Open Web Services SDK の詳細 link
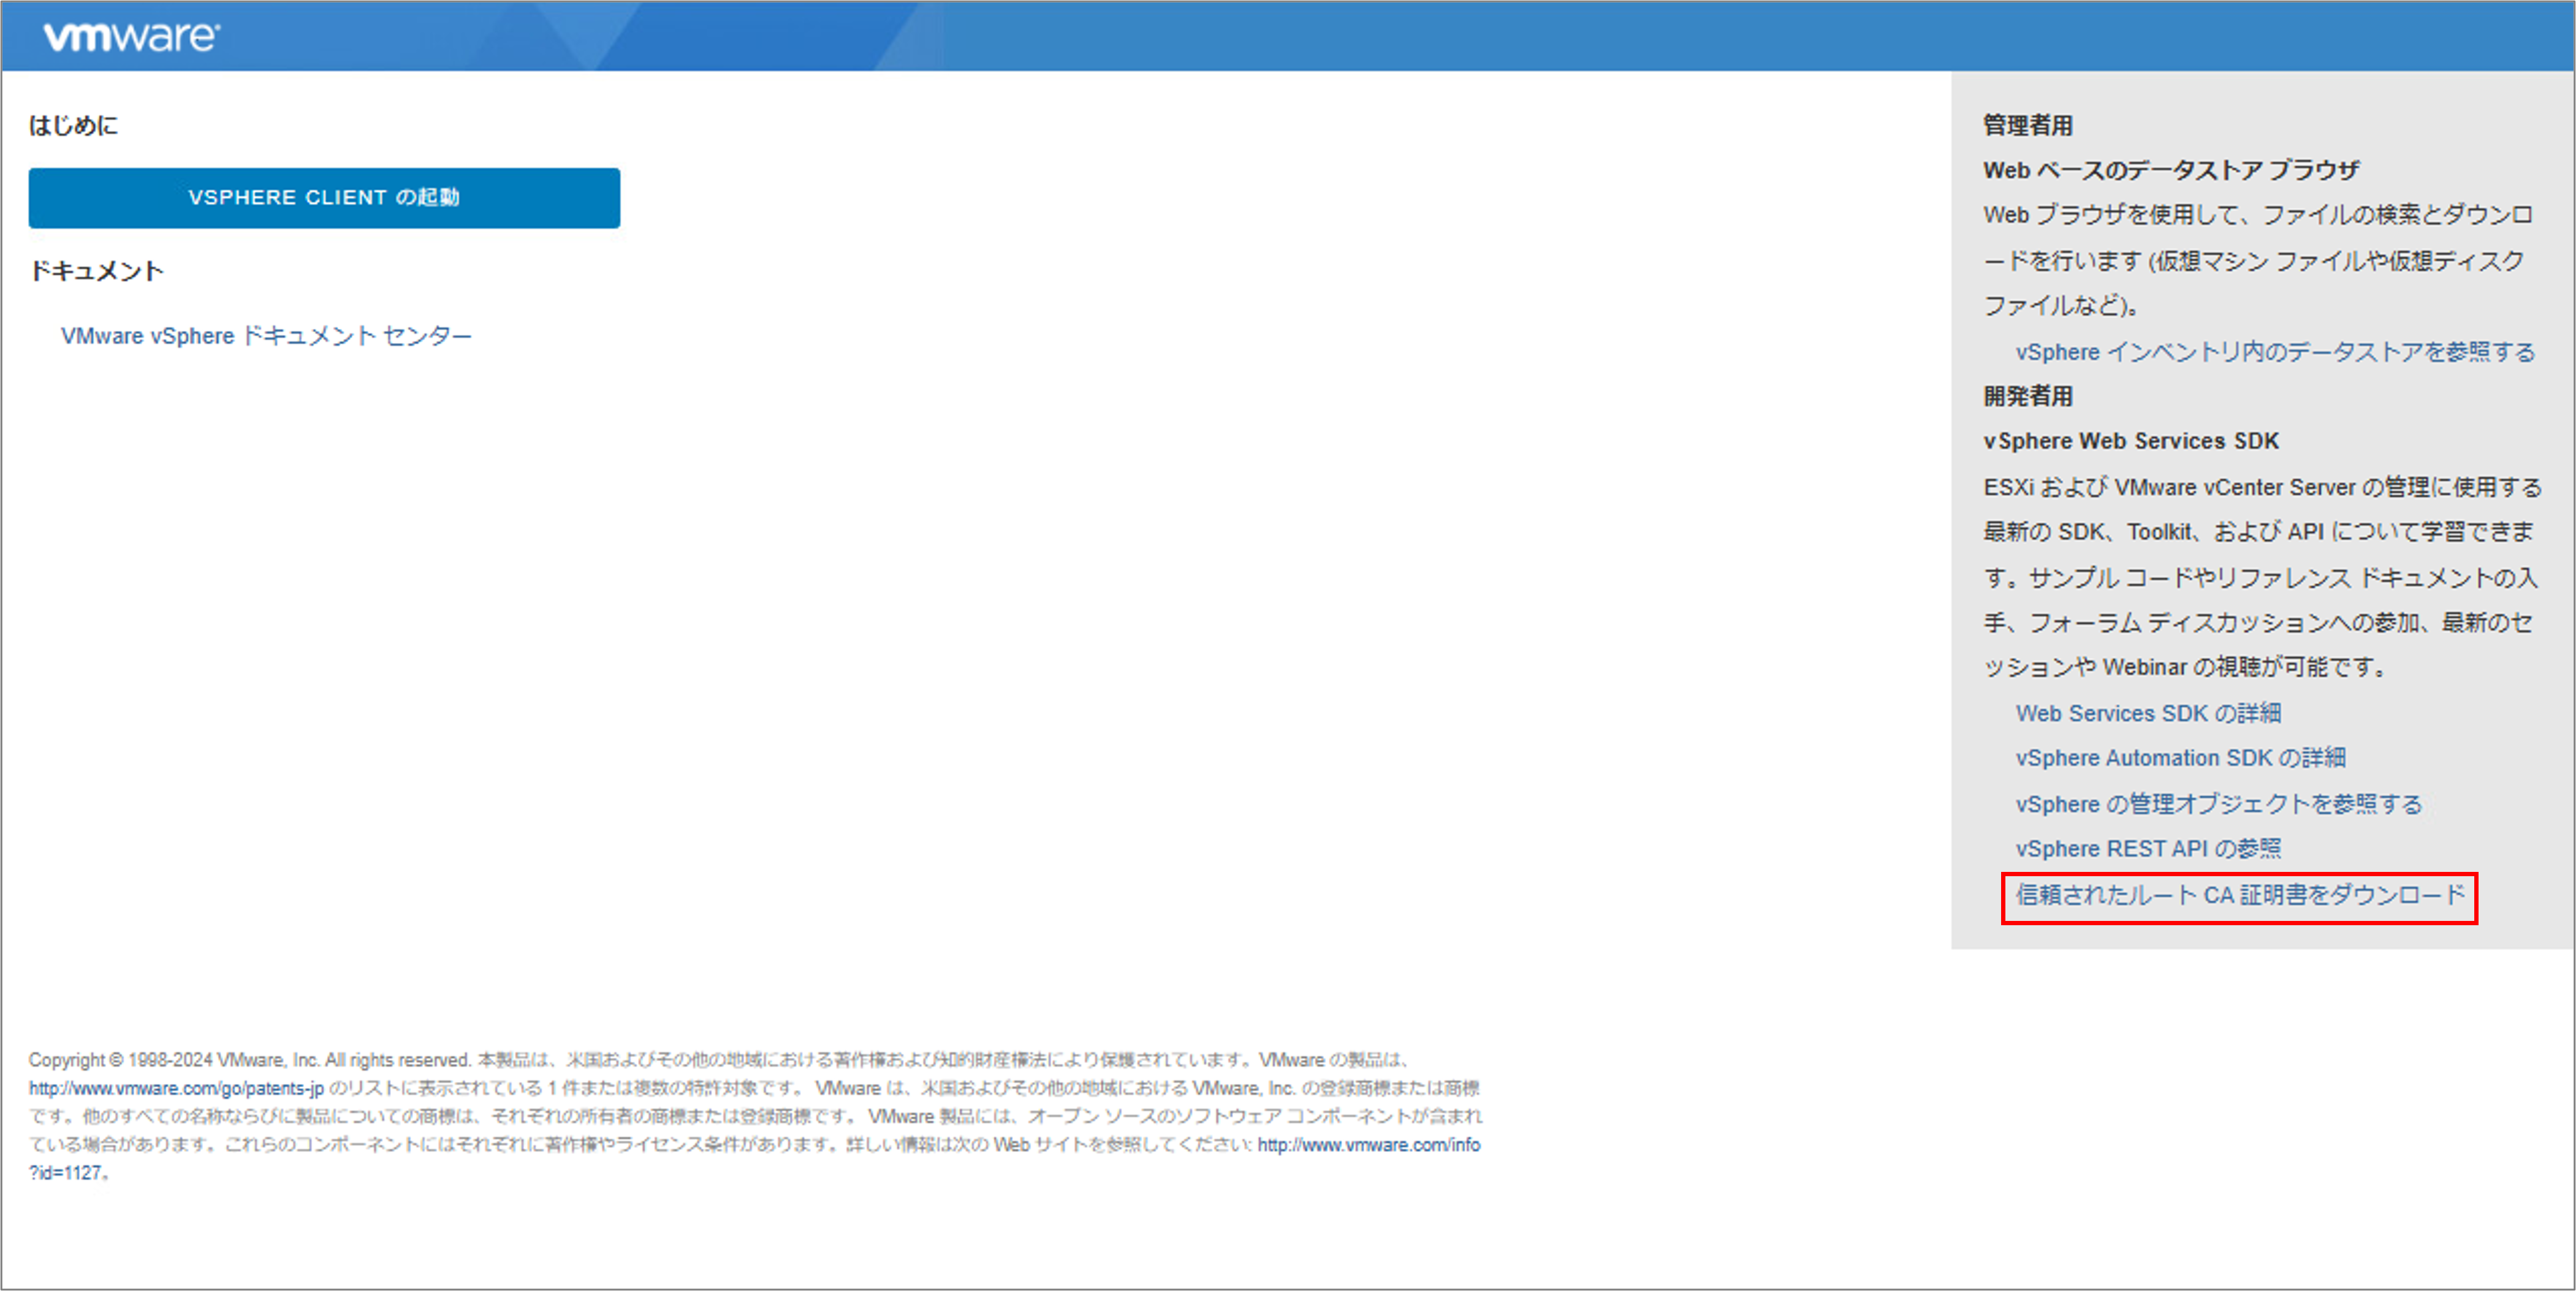Viewport: 2576px width, 1291px height. [x=2148, y=713]
